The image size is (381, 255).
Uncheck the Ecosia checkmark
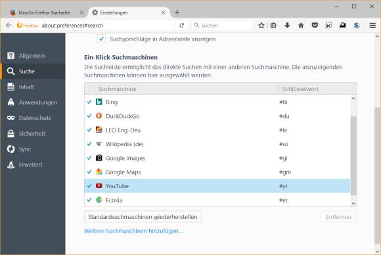point(89,200)
